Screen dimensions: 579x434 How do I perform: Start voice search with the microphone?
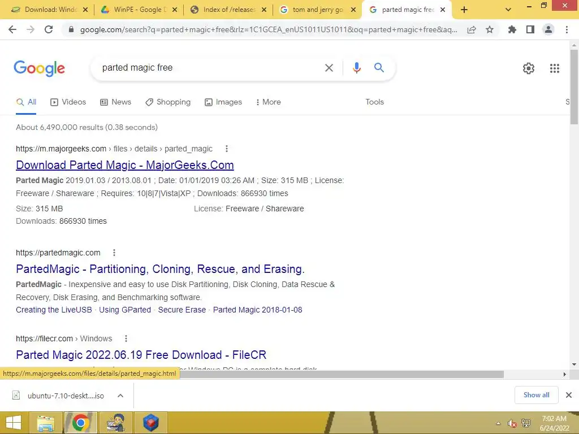coord(356,68)
